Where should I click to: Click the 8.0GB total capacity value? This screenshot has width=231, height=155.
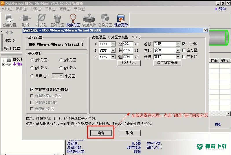[136, 143]
